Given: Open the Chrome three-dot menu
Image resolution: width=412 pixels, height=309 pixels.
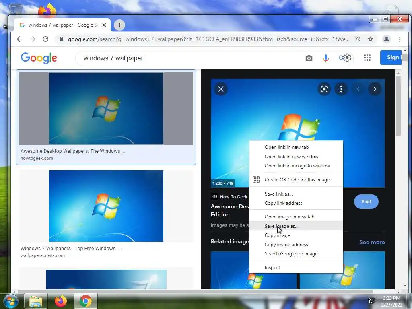Looking at the screenshot, I should coord(400,39).
